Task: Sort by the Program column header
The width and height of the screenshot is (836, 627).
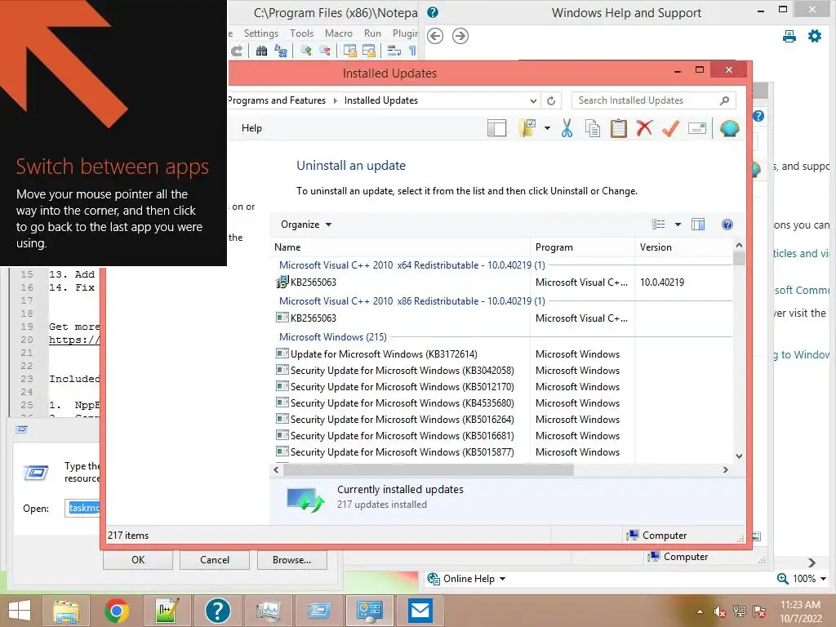Action: [582, 247]
